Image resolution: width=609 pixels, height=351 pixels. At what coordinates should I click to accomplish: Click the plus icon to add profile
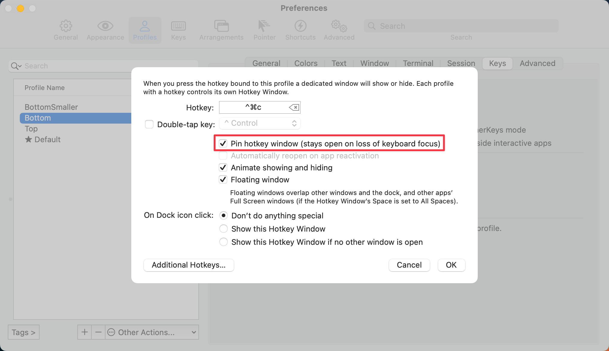coord(85,332)
